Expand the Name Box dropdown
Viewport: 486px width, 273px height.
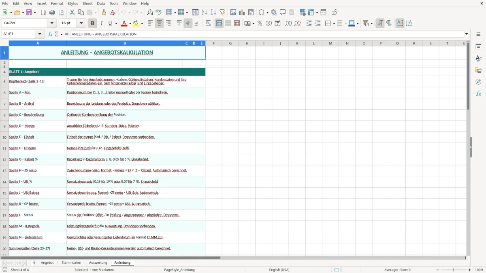tap(40, 34)
